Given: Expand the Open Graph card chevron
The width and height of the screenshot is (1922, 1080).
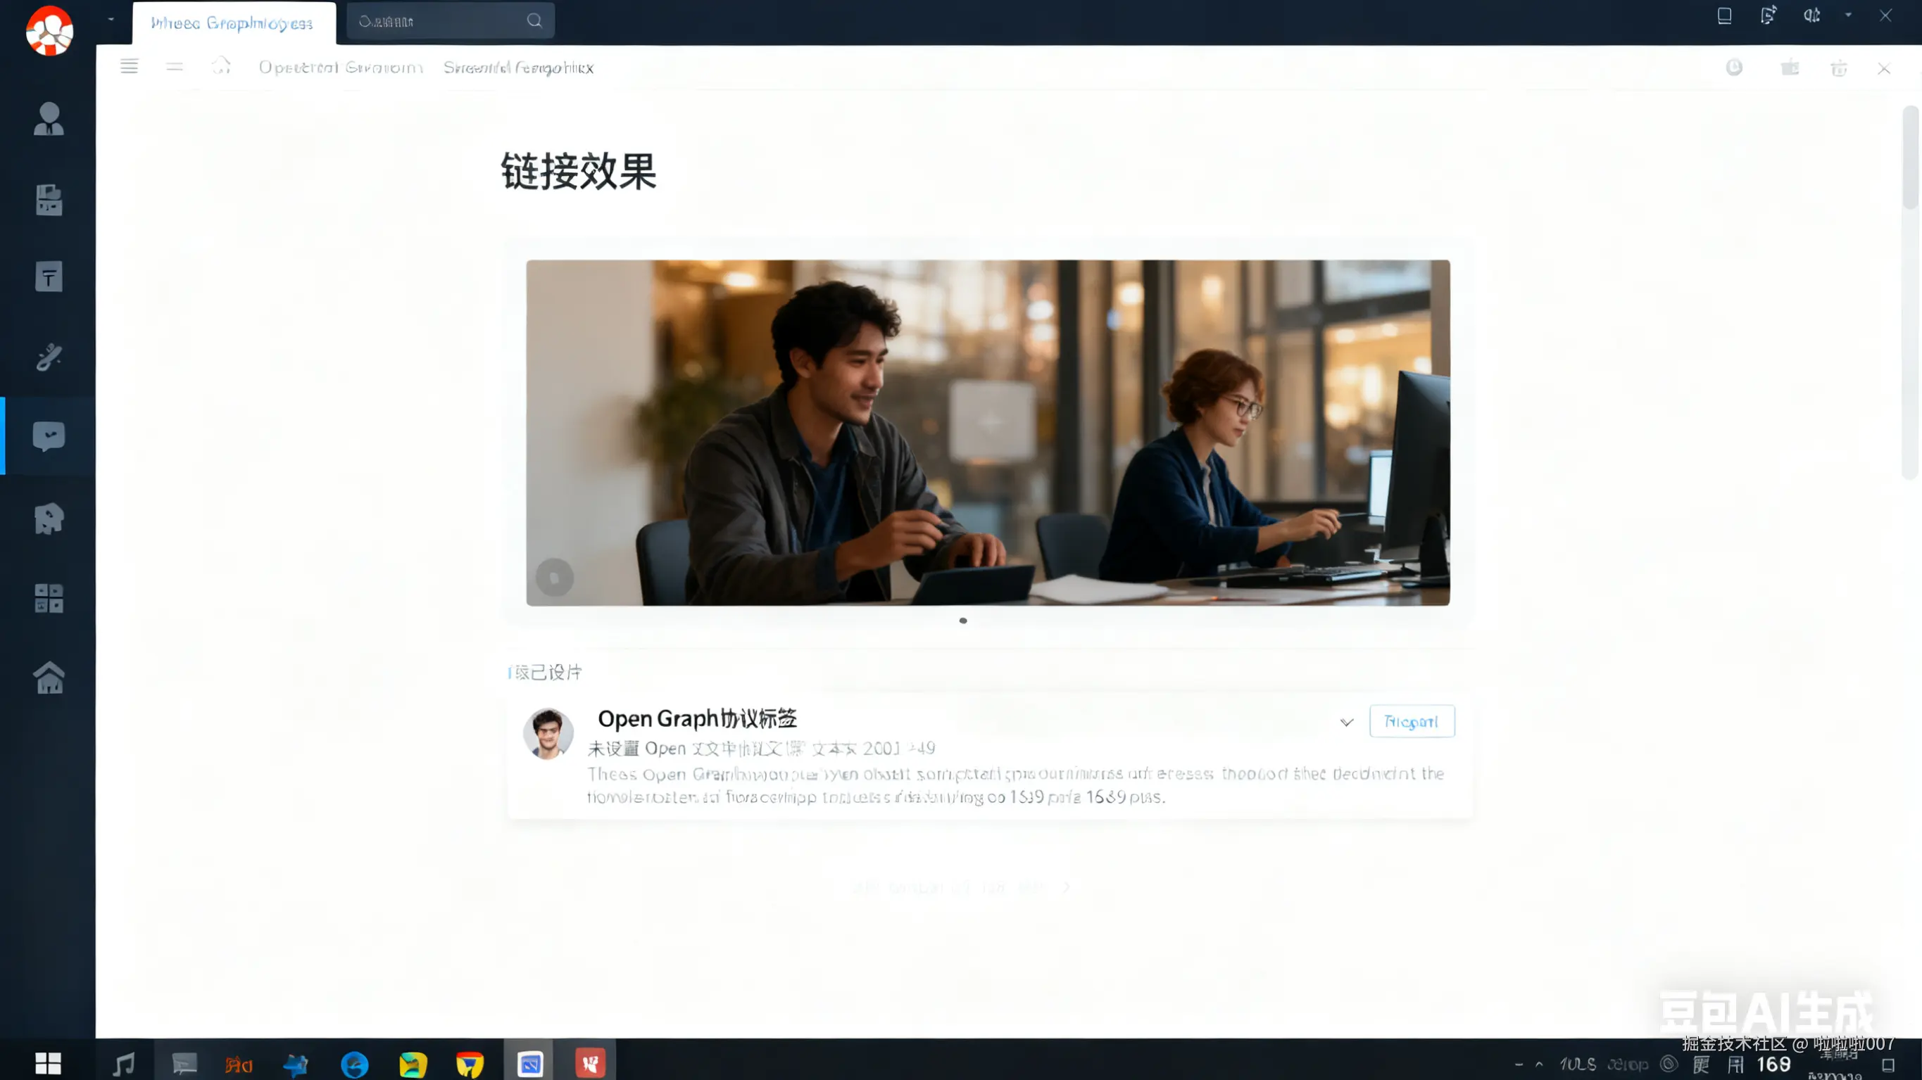Looking at the screenshot, I should pos(1346,722).
